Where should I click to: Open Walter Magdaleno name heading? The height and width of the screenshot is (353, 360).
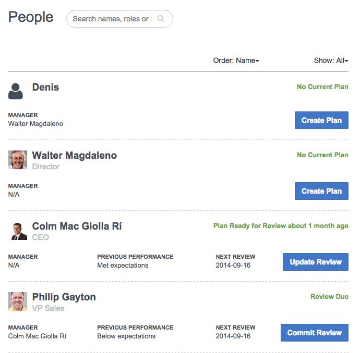[x=75, y=155]
